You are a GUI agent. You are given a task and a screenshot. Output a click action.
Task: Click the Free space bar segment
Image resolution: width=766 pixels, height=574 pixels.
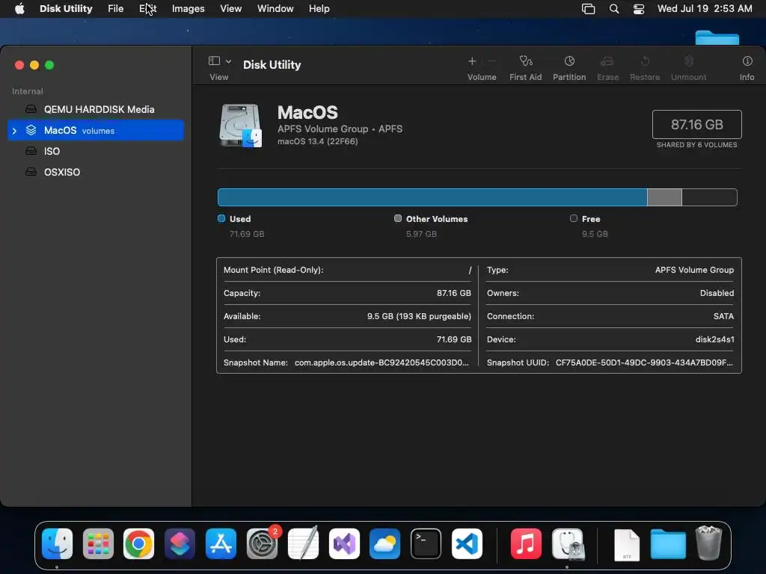pos(709,197)
